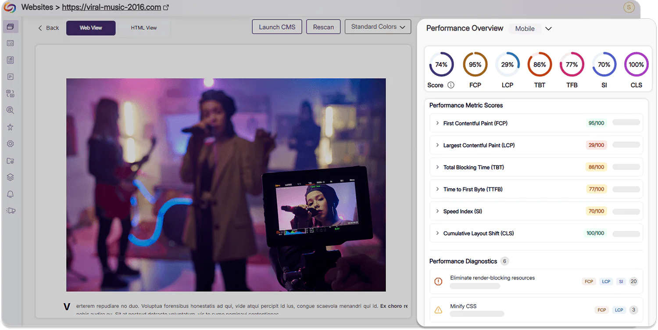Screen dimensions: 658x330
Task: Click the 74% Score gauge
Action: 441,65
